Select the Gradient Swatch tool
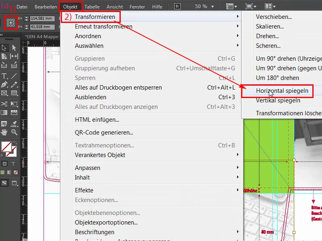 pos(4,112)
